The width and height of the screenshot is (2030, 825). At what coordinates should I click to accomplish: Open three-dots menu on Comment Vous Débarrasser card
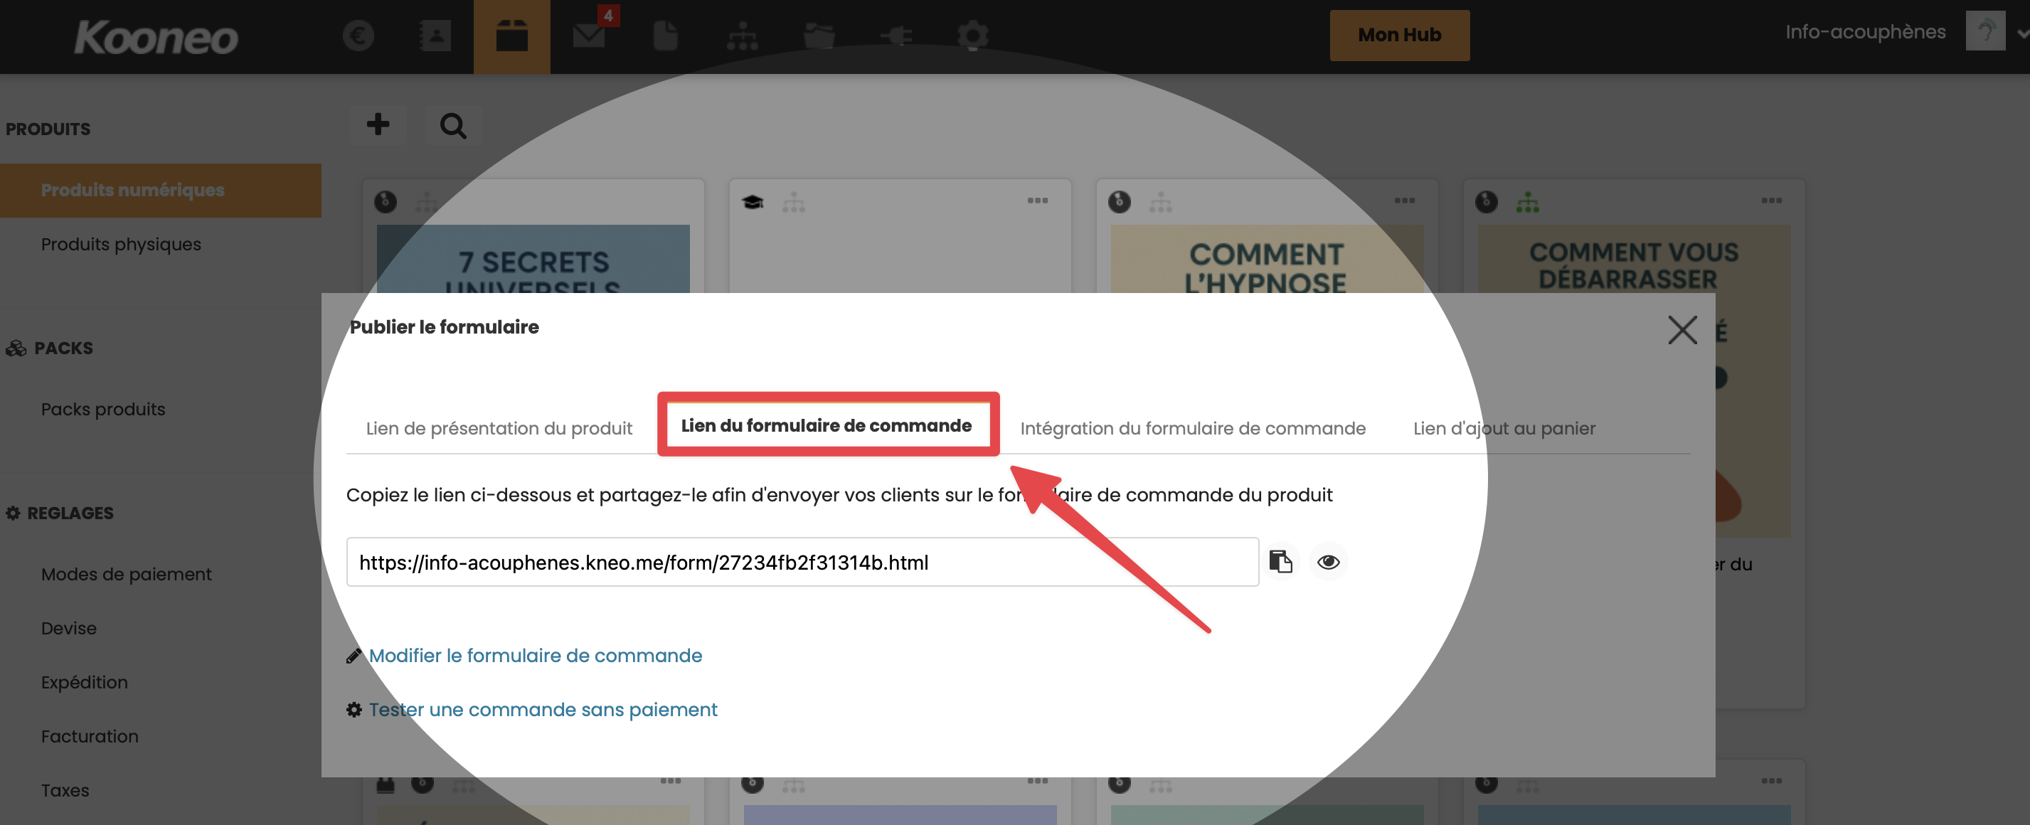pos(1772,201)
